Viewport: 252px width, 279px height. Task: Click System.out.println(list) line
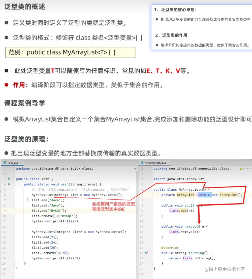pos(56,221)
